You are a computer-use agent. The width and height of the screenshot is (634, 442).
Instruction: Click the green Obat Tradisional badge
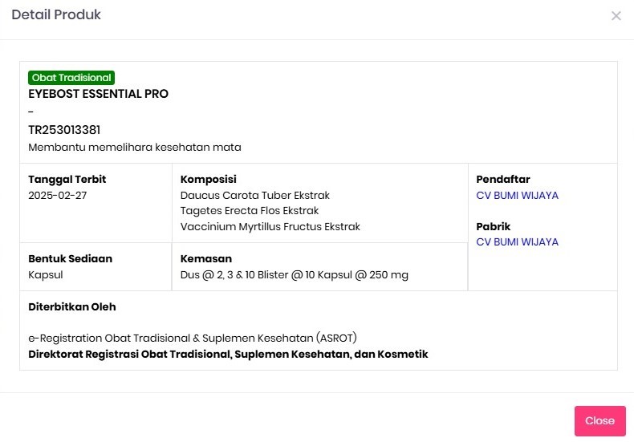(71, 78)
